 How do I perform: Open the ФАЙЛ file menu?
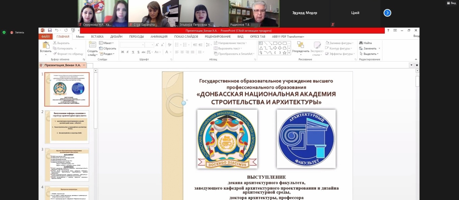(46, 37)
